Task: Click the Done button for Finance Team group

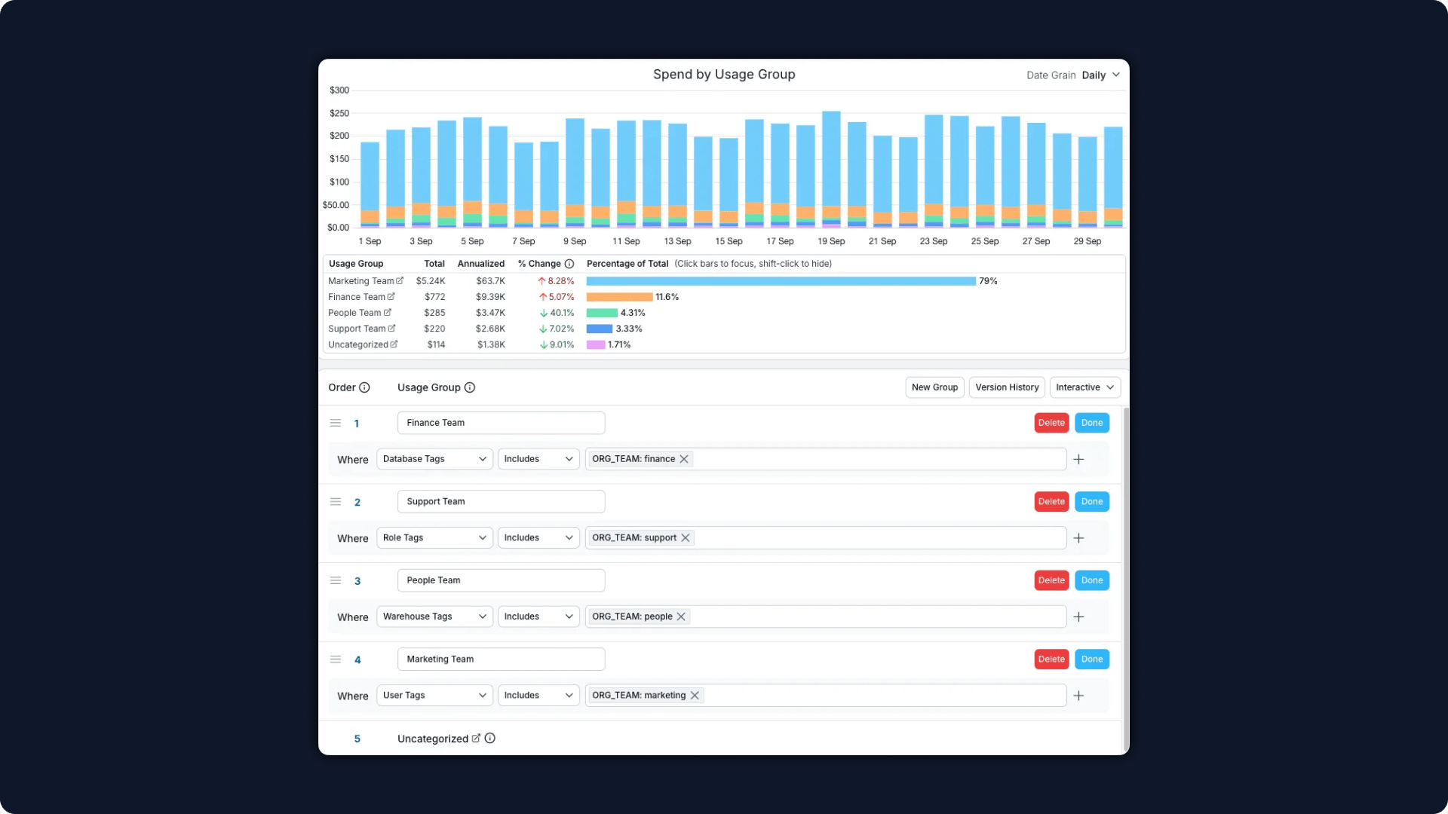Action: [x=1091, y=422]
